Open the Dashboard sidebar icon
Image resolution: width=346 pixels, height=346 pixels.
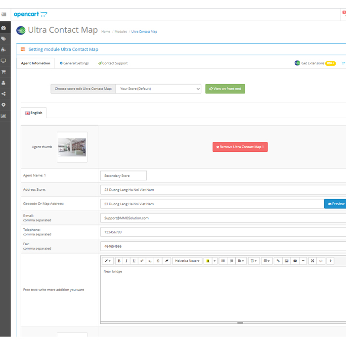pos(3,28)
